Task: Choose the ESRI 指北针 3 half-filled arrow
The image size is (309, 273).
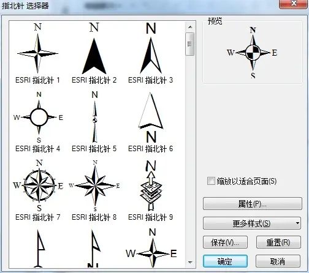Action: click(x=151, y=48)
